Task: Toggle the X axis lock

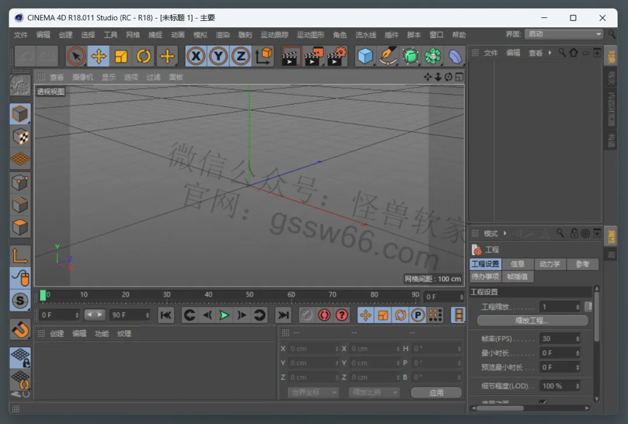Action: tap(197, 56)
